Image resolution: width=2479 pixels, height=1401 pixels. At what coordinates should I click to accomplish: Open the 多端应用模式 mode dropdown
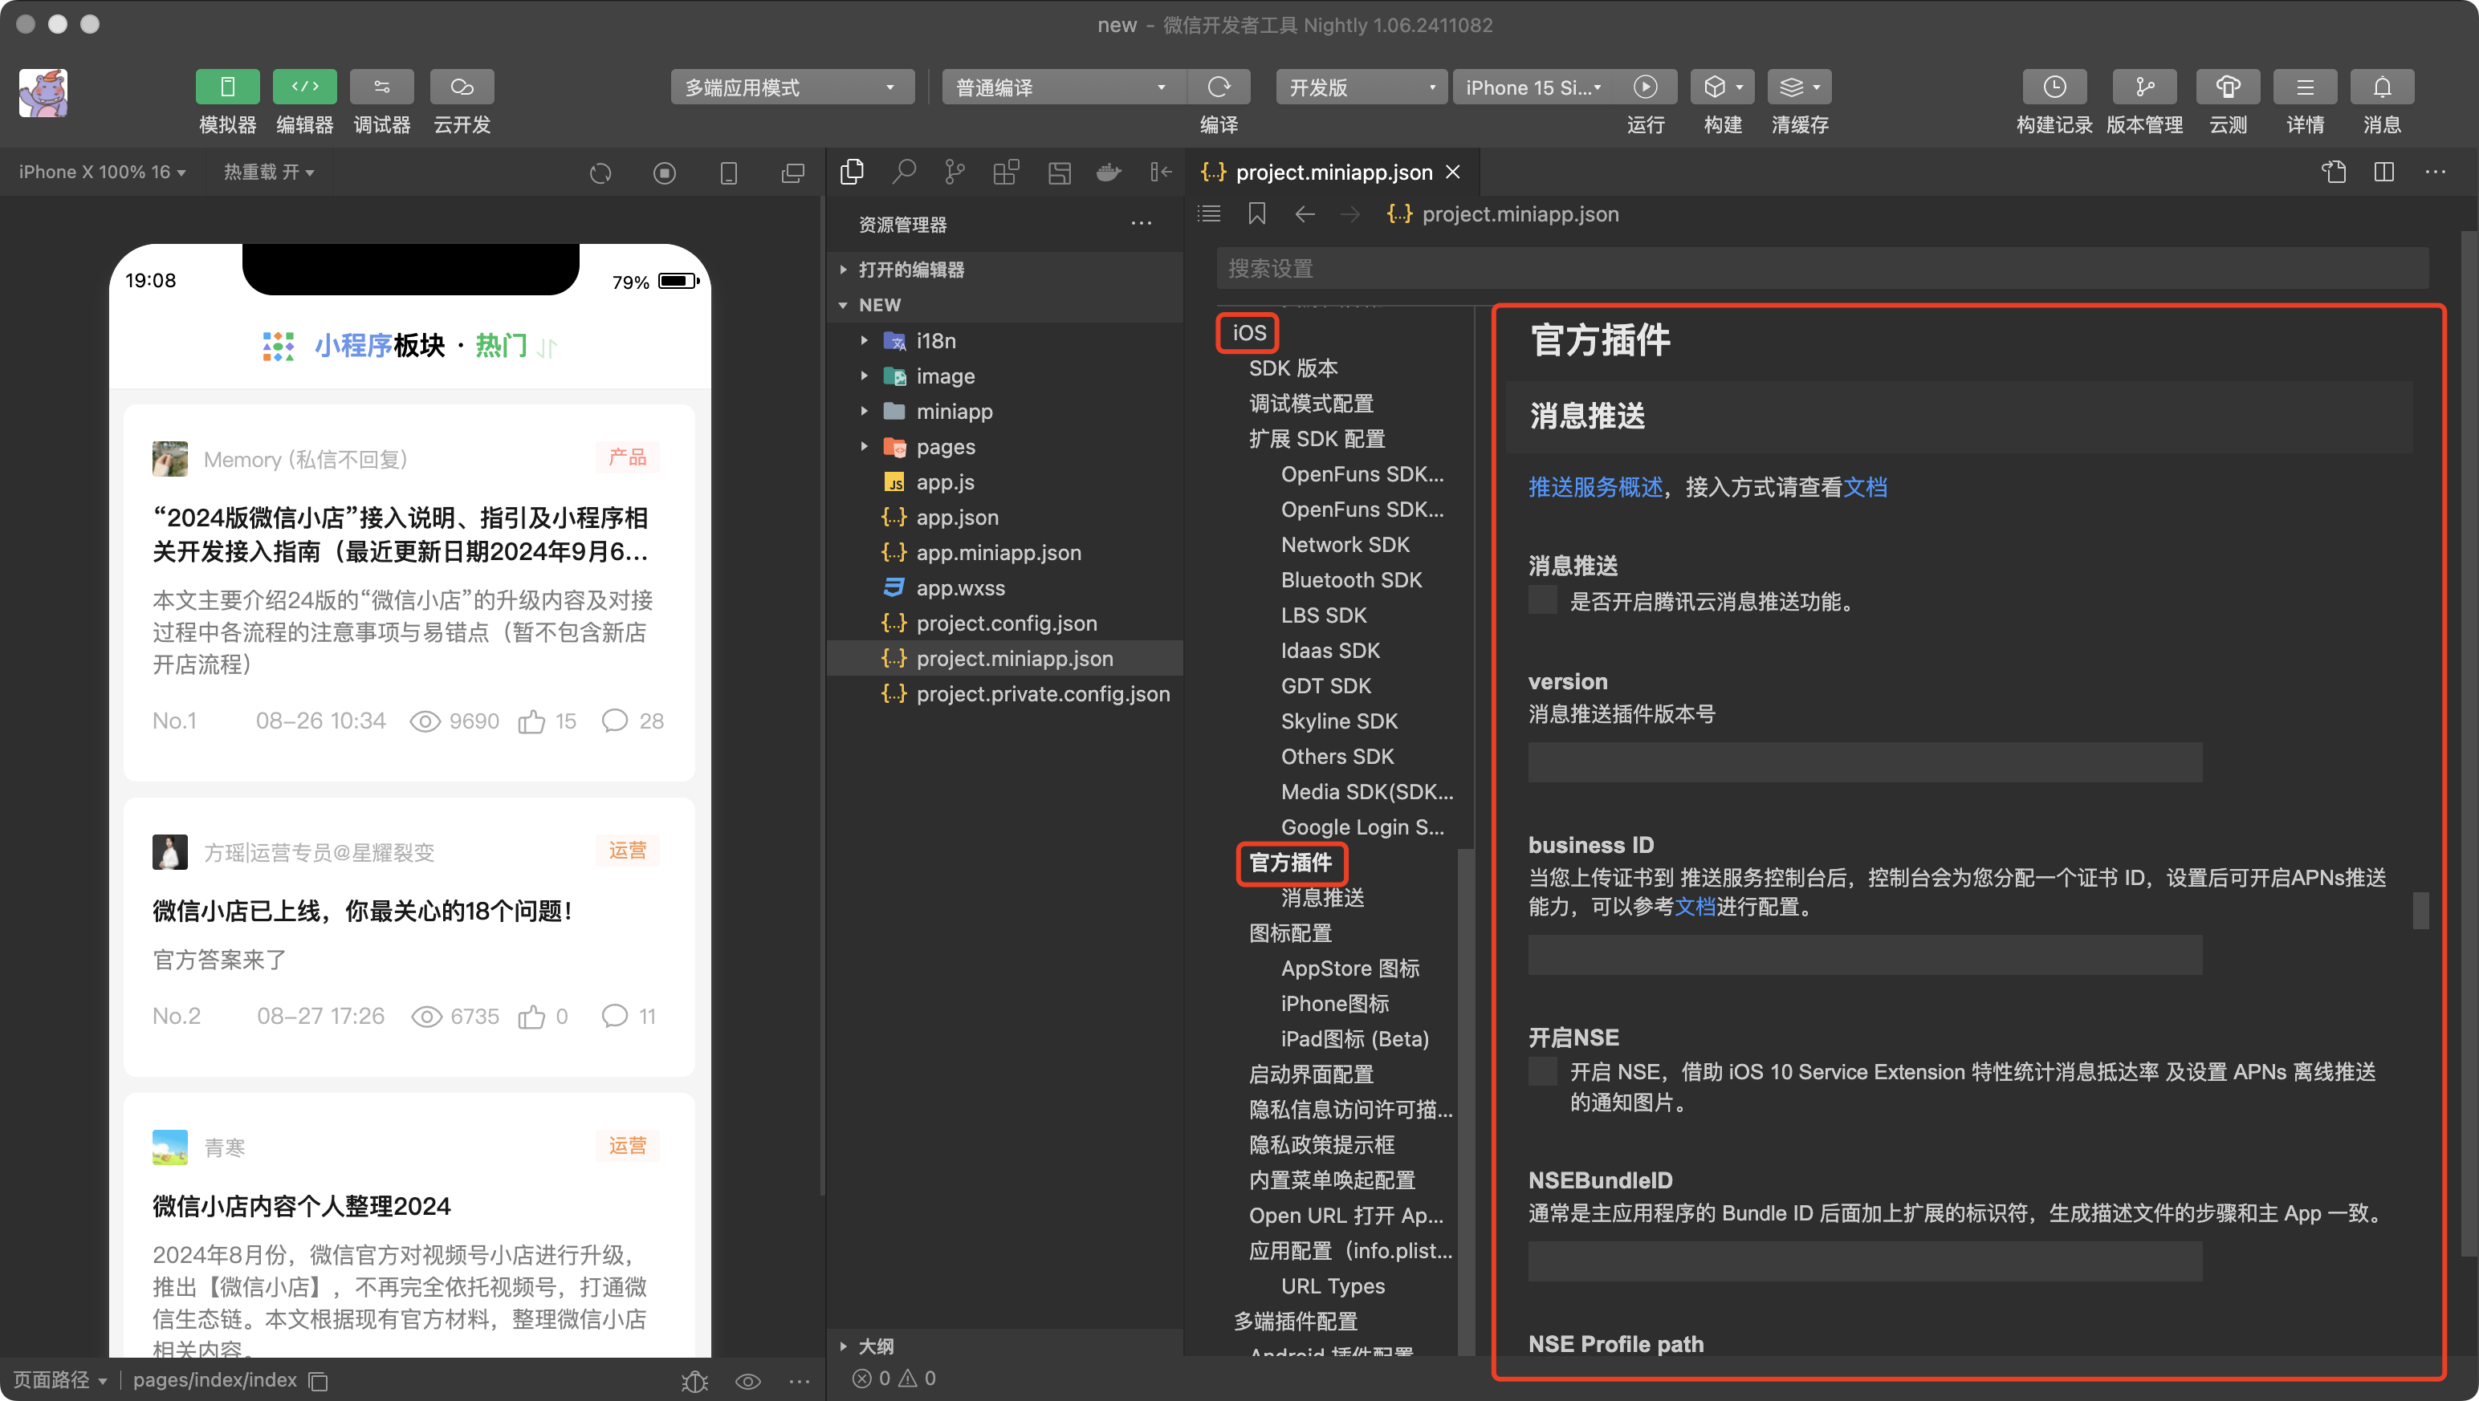(x=792, y=87)
